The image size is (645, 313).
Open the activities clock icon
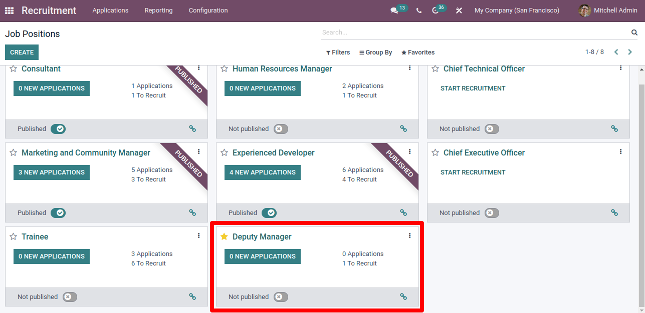[x=436, y=10]
